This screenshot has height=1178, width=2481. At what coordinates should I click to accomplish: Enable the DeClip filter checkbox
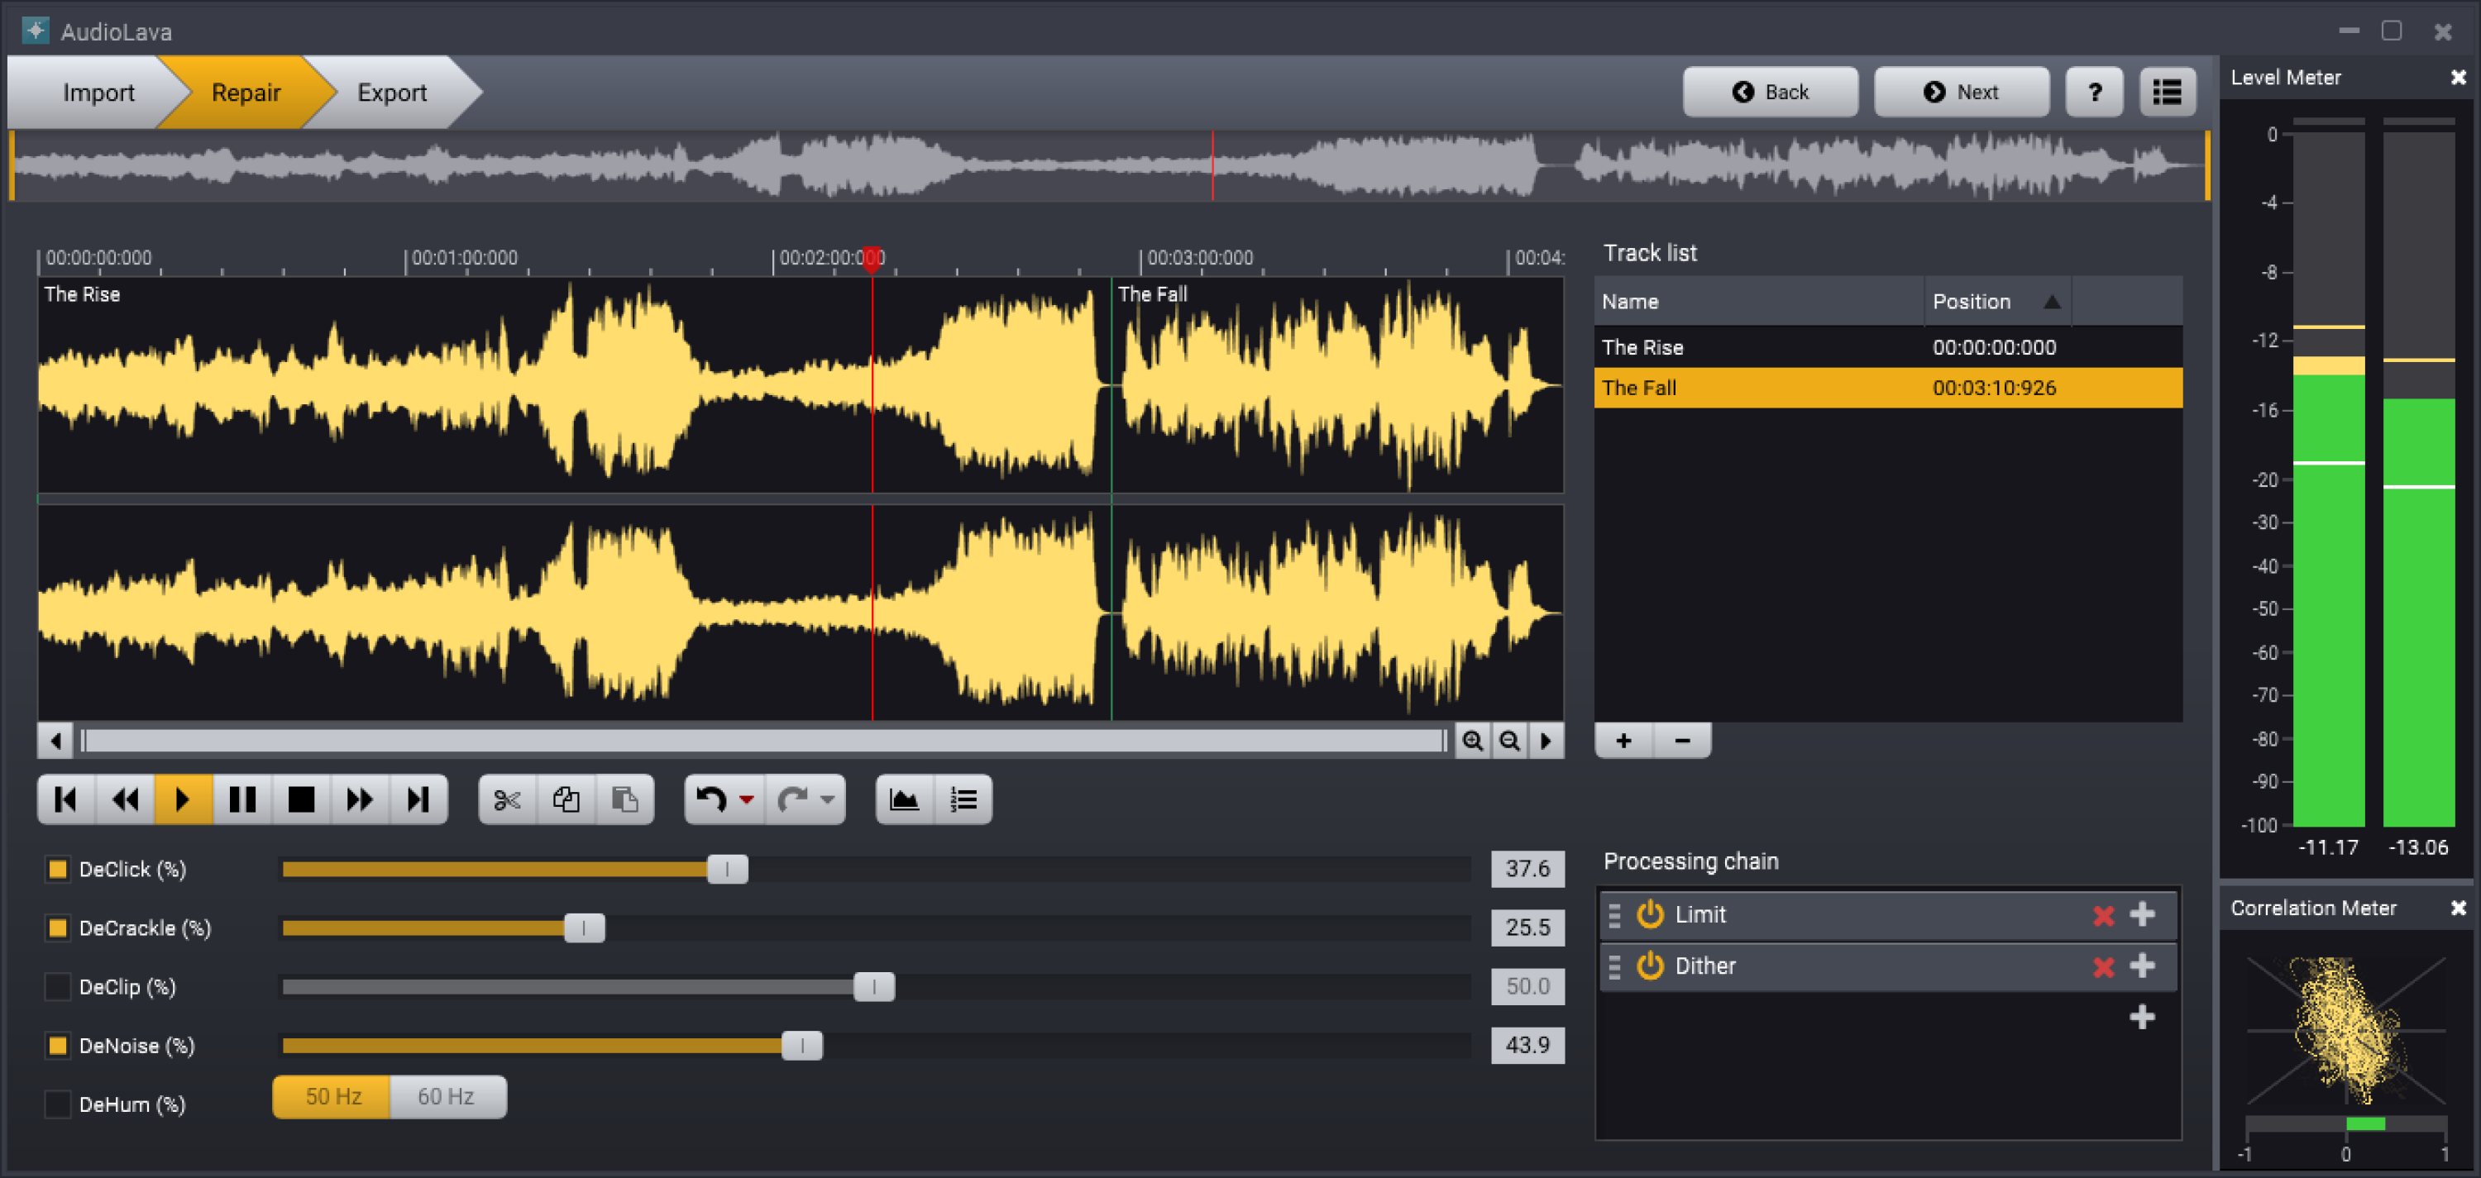57,985
